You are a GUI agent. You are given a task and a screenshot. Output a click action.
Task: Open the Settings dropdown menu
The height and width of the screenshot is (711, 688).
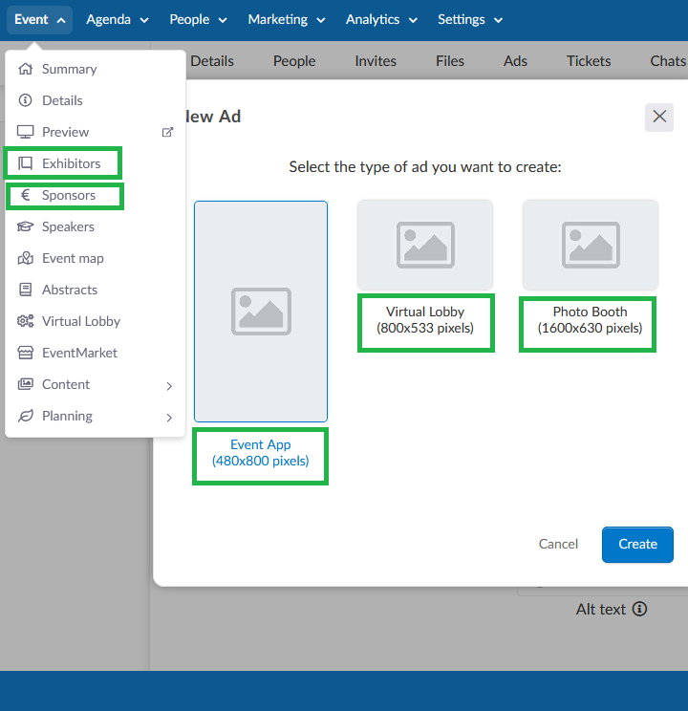coord(470,19)
